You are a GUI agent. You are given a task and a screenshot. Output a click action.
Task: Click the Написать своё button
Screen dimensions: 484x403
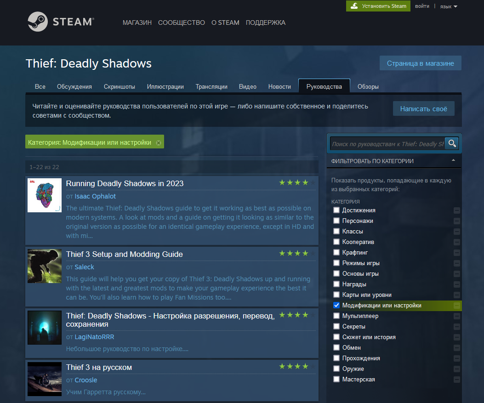pos(423,108)
